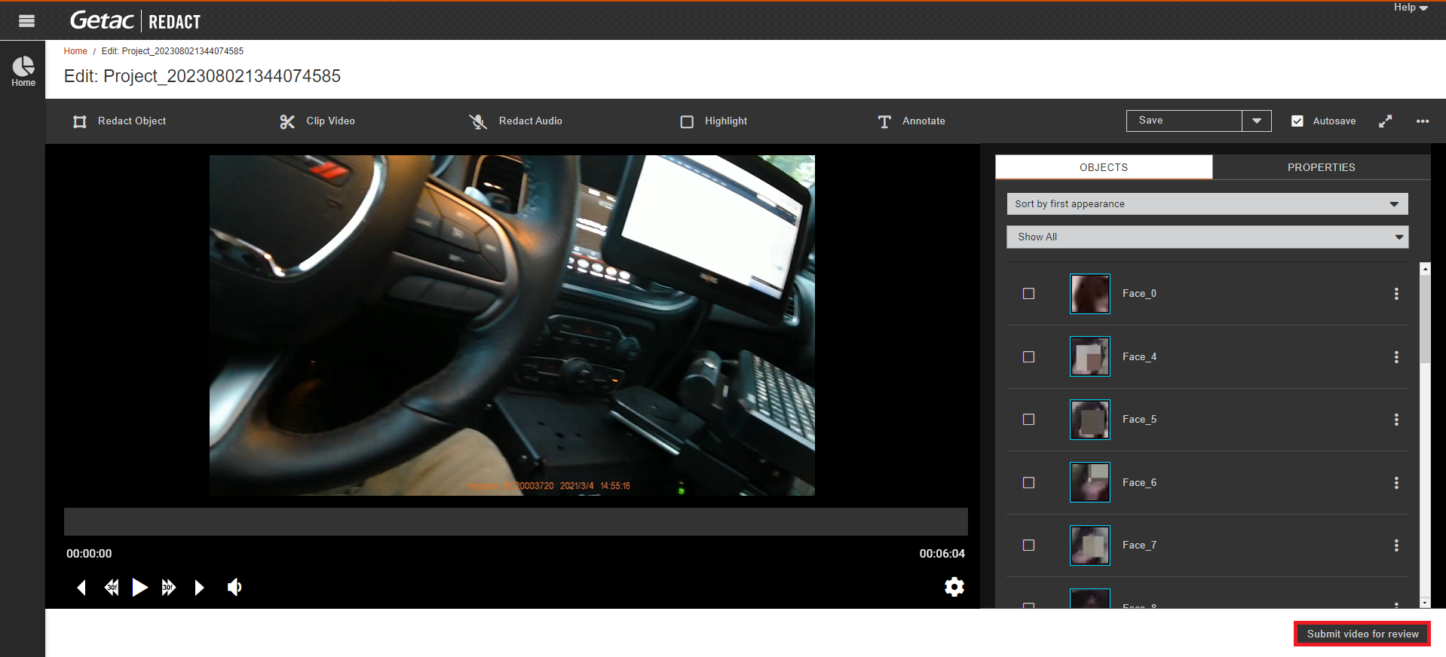
Task: Expand video to fullscreen
Action: click(1386, 121)
